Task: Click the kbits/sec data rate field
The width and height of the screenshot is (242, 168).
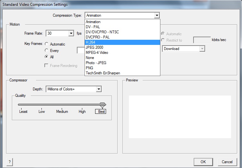Action: [x=202, y=40]
